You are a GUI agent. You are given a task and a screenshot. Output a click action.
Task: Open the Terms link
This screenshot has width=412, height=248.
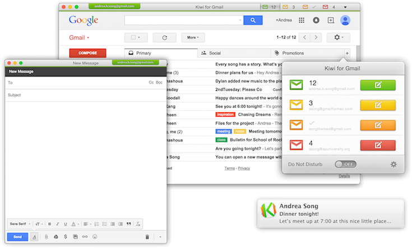(x=229, y=168)
